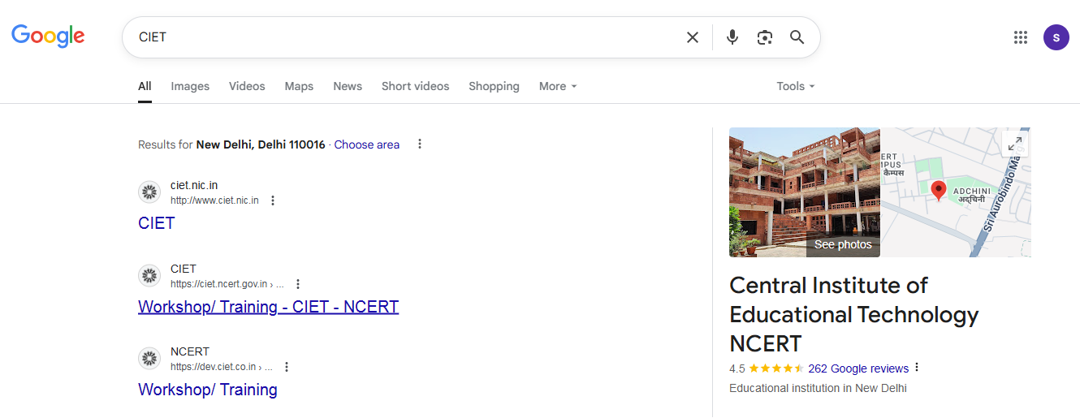Open the Google account avatar
Screen dimensions: 1080x418
pyautogui.click(x=1056, y=37)
